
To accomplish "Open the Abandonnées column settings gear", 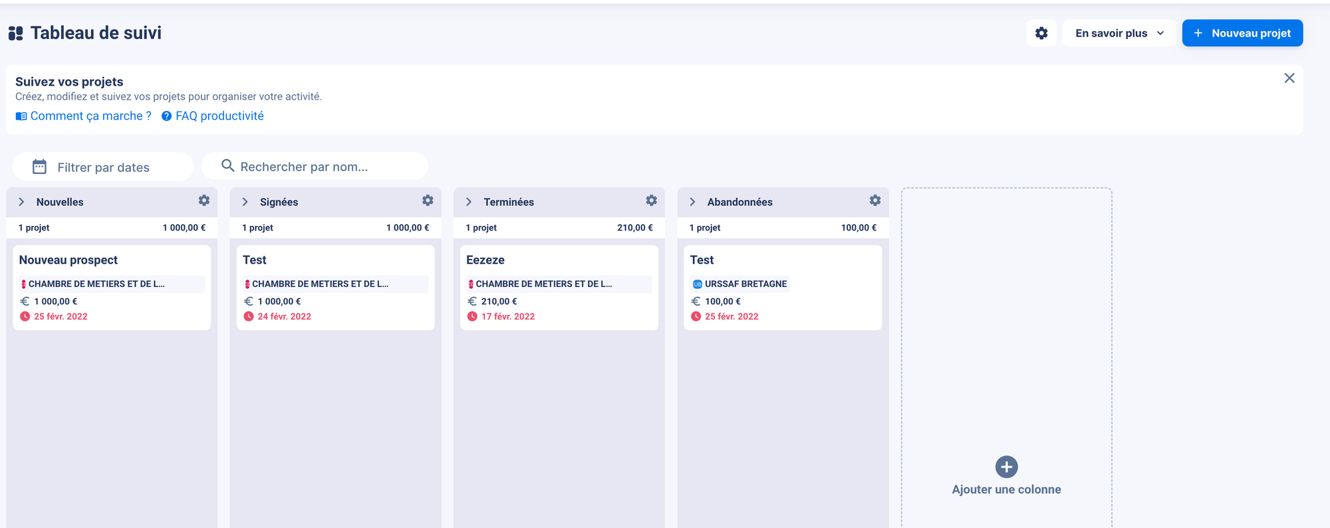I will pos(875,201).
